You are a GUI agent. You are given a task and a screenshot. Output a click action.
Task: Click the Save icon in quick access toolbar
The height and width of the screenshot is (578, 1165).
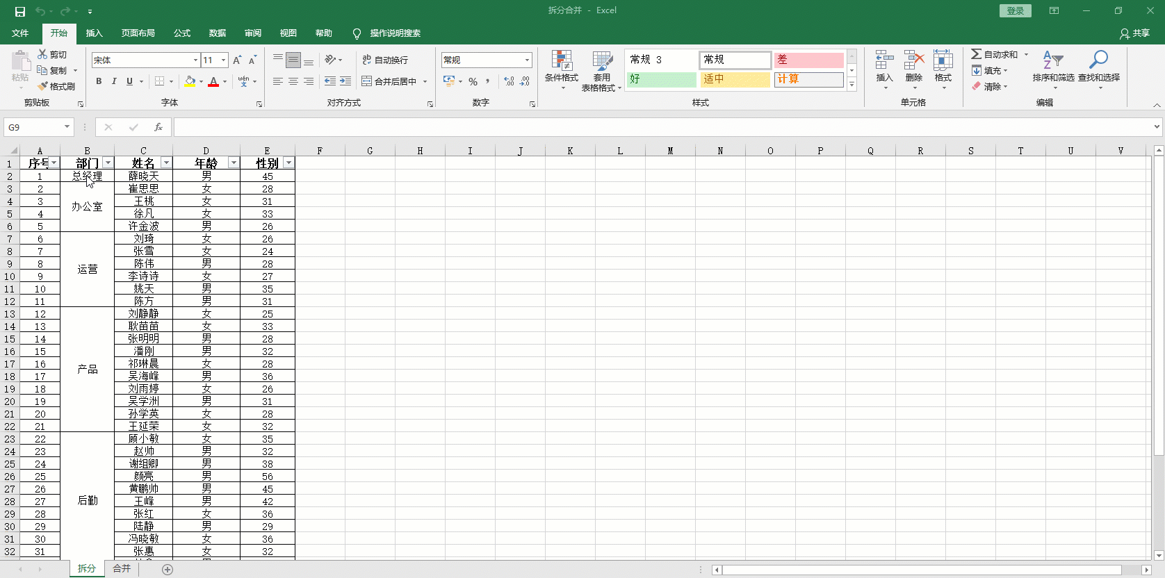click(x=19, y=11)
